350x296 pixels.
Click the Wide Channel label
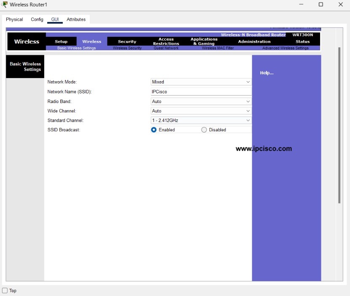click(x=62, y=111)
